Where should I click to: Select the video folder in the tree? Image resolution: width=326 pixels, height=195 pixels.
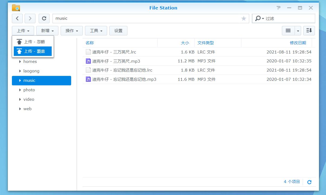click(x=29, y=99)
